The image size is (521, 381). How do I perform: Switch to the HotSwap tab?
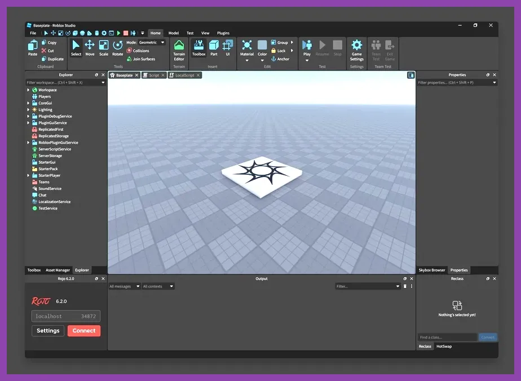(x=444, y=346)
